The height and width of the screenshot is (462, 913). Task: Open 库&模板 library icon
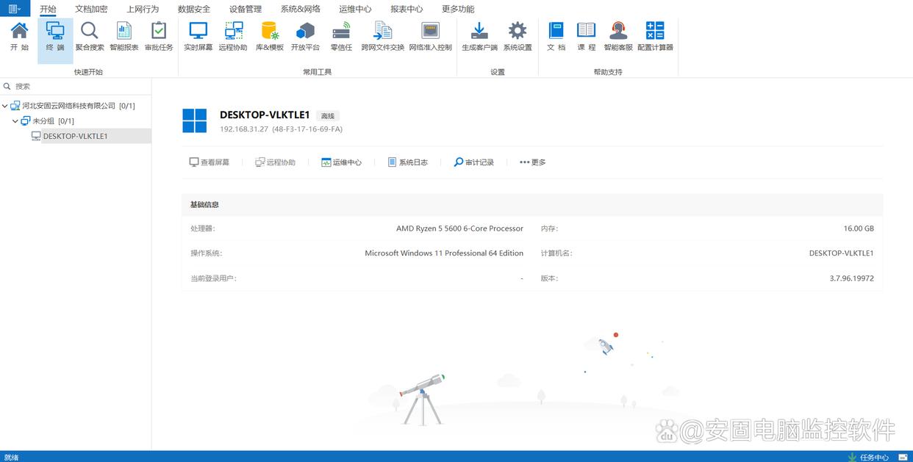pyautogui.click(x=270, y=36)
